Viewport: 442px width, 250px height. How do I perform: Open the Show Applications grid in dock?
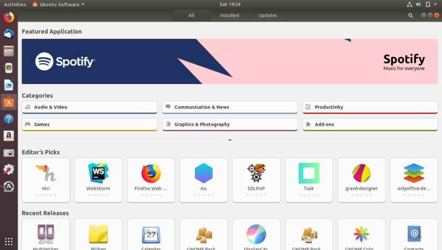(9, 242)
